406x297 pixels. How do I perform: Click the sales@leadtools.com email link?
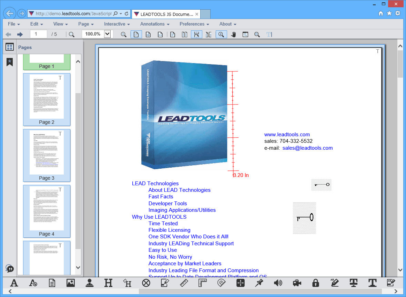pos(307,148)
